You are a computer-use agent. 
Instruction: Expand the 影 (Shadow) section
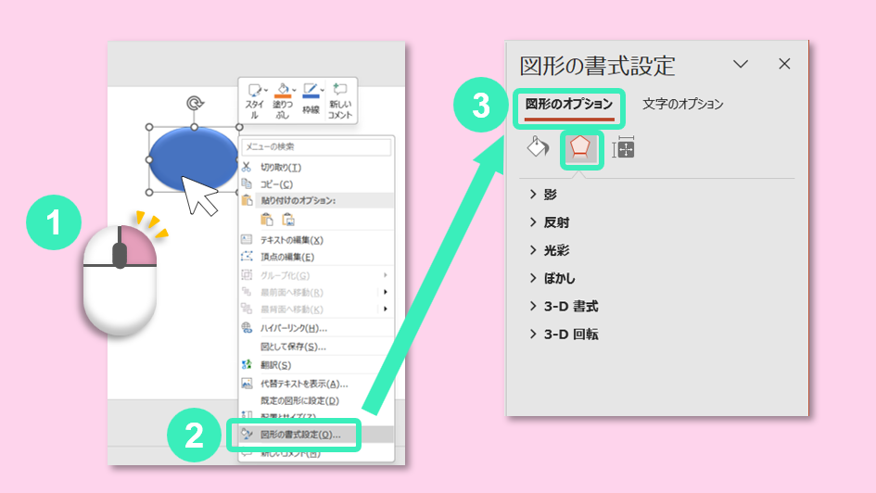[551, 195]
